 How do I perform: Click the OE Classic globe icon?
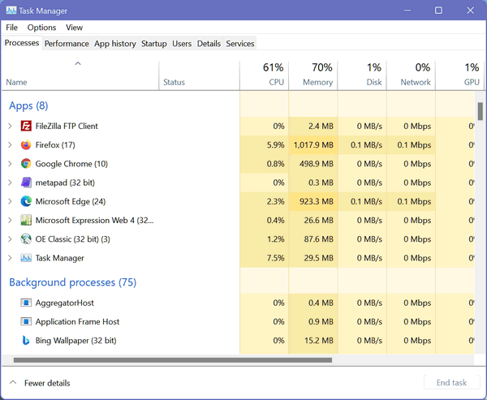click(x=26, y=239)
